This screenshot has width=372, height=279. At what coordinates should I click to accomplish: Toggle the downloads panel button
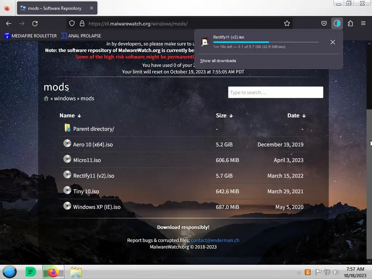tap(337, 23)
